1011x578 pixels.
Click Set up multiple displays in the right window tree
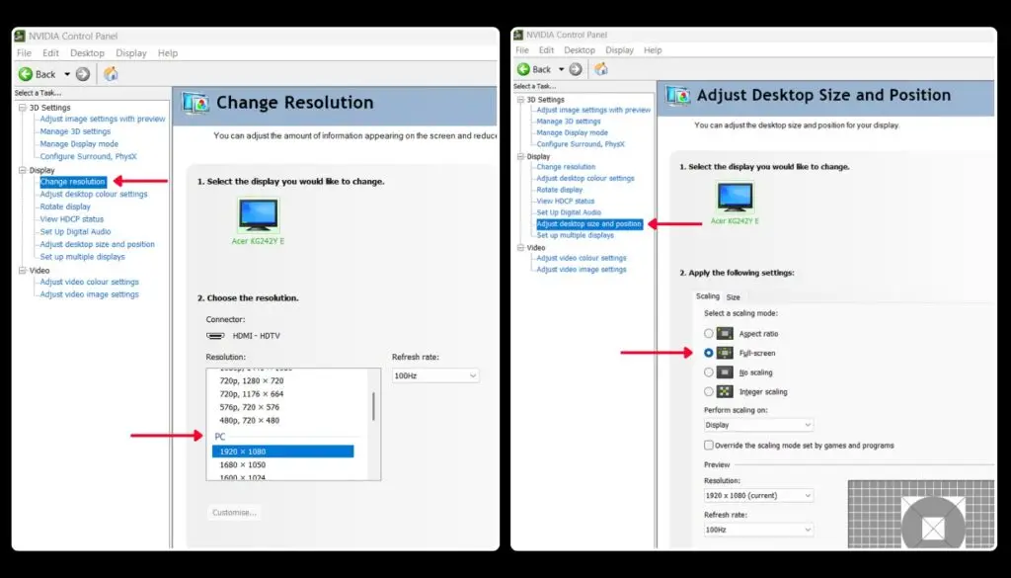pos(575,235)
